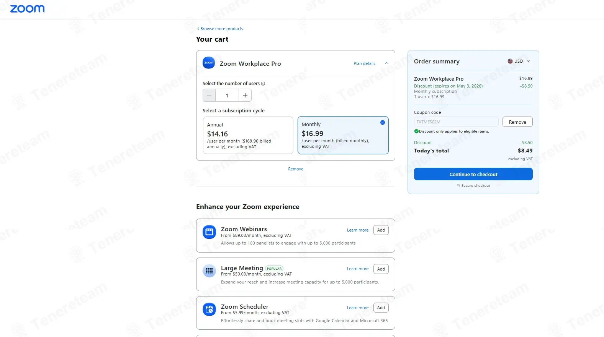Click the Zoom Workplace Pro product icon
604x337 pixels.
209,63
